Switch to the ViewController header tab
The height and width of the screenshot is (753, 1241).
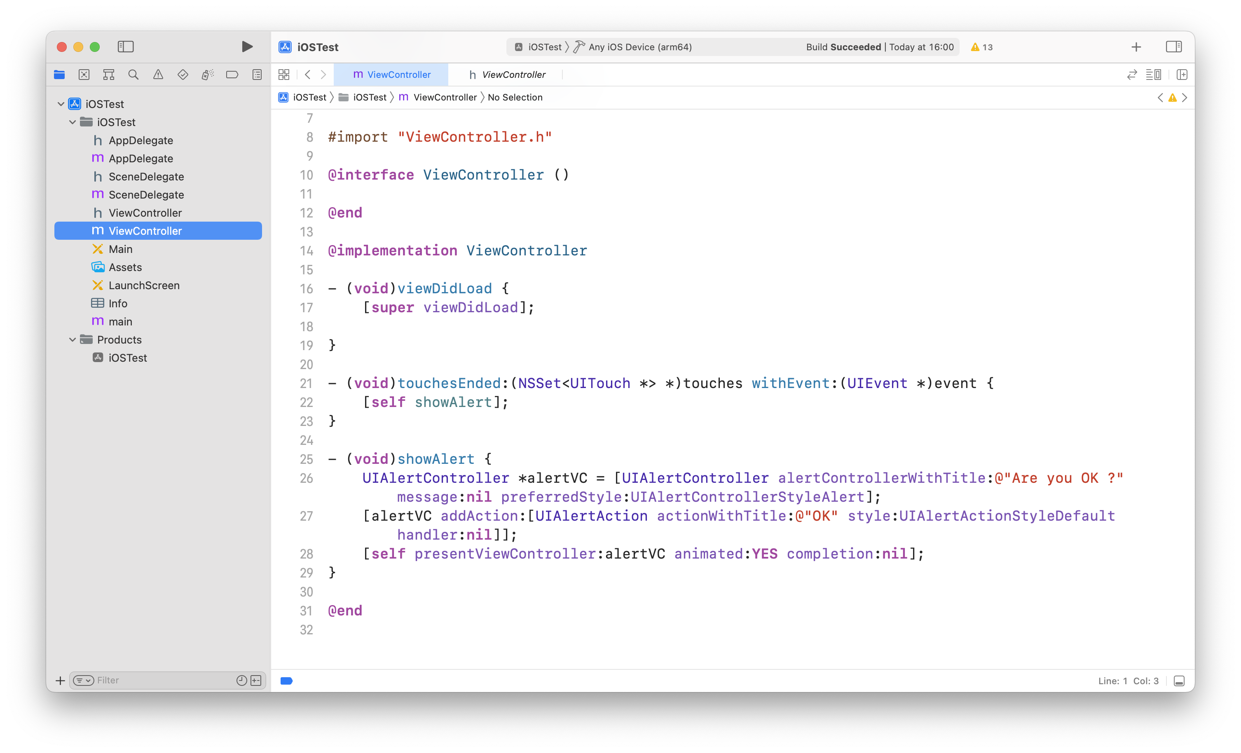click(x=507, y=75)
